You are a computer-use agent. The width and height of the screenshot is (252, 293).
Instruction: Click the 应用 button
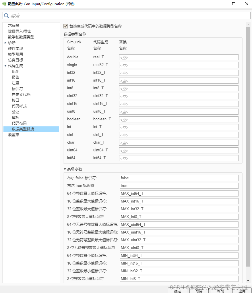click(x=242, y=291)
